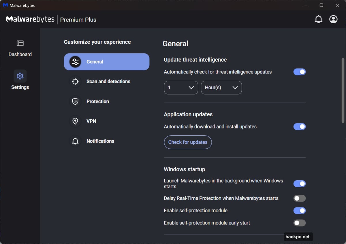Select the Protection shield icon
Viewport: 346px width, 244px height.
(x=75, y=101)
